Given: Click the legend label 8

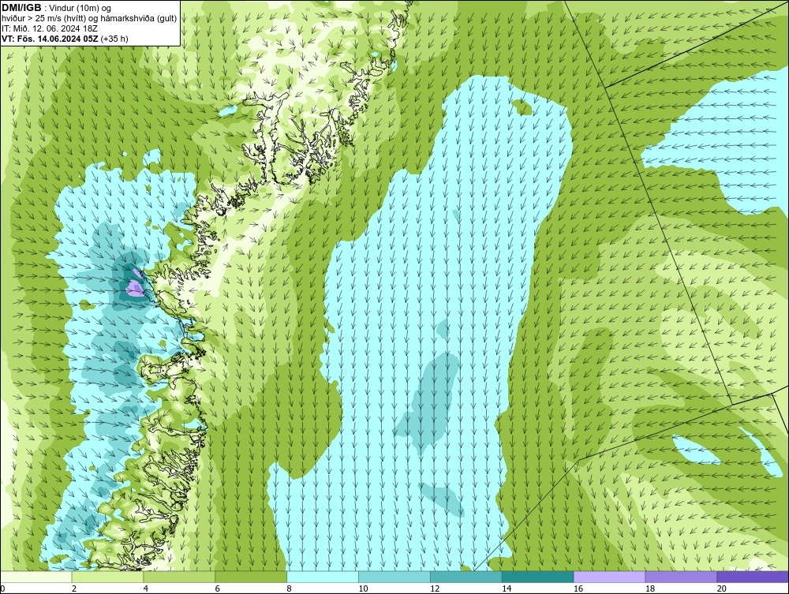Looking at the screenshot, I should pyautogui.click(x=290, y=588).
